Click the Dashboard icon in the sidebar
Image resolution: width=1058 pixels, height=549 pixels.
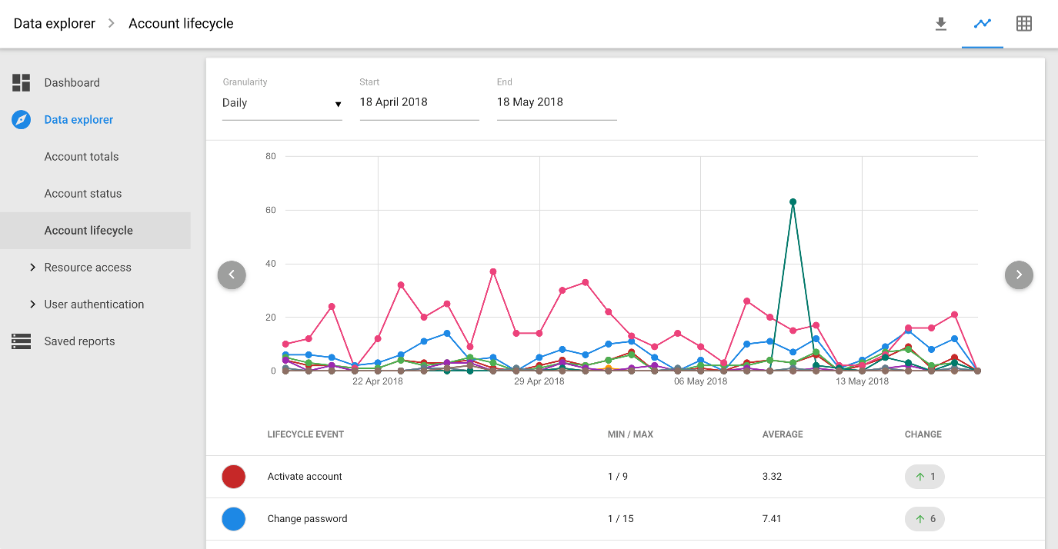click(21, 82)
